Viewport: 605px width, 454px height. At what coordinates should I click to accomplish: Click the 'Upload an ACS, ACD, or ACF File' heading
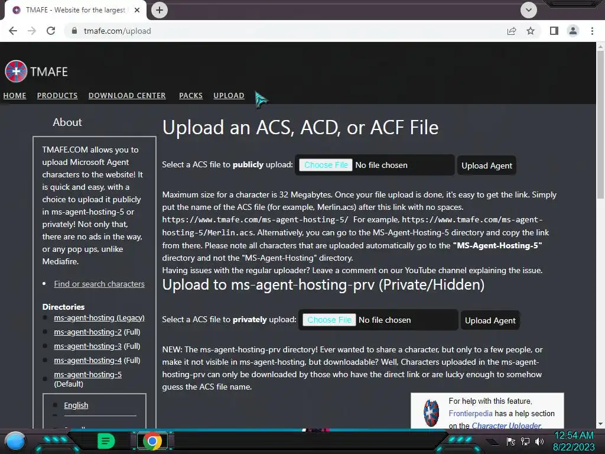(300, 128)
